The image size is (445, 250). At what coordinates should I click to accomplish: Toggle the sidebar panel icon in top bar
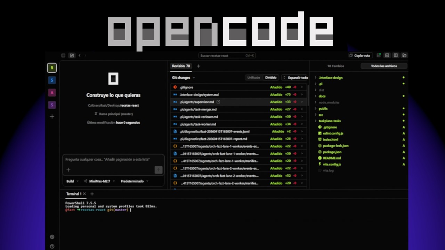pos(63,55)
